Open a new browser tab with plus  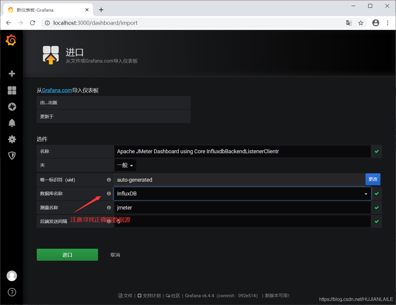click(101, 10)
